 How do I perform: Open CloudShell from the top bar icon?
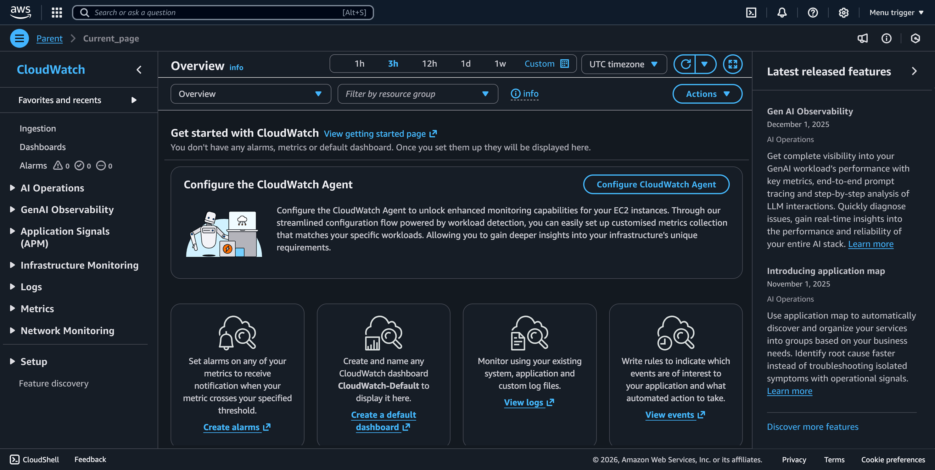[x=751, y=12]
